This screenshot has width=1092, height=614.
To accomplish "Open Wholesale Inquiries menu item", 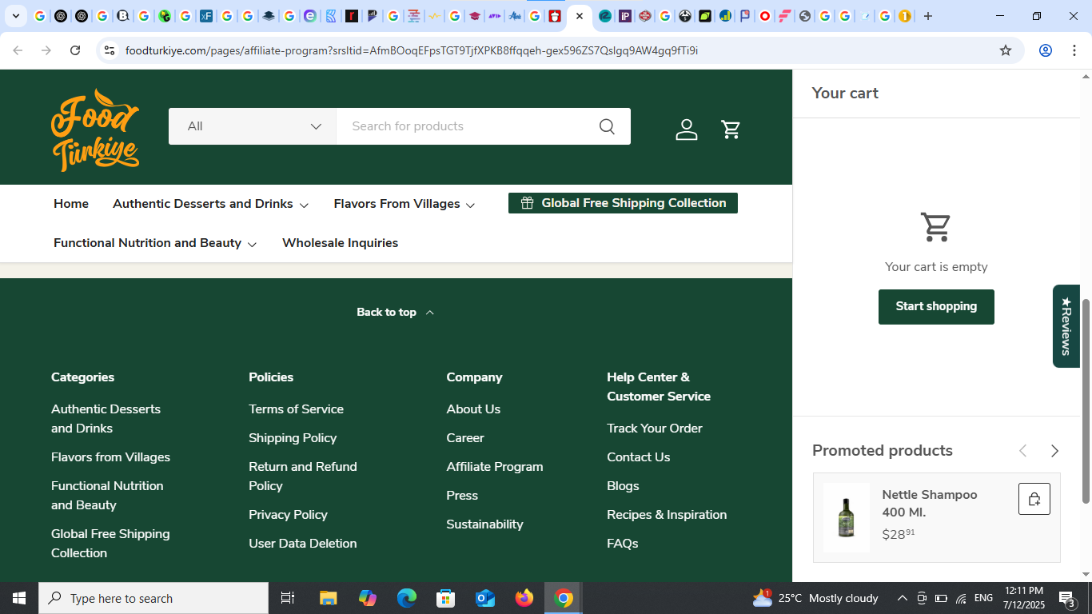I will click(340, 243).
